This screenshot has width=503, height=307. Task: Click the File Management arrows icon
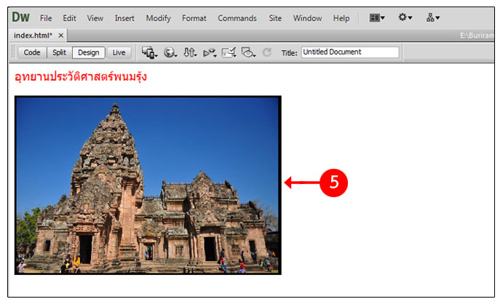pos(190,52)
